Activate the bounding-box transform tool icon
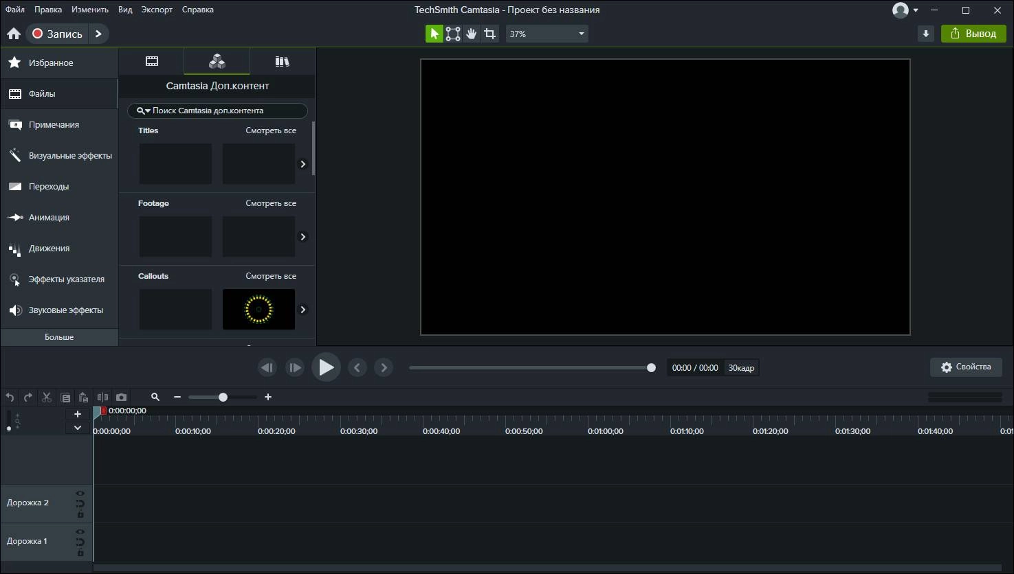 coord(452,34)
